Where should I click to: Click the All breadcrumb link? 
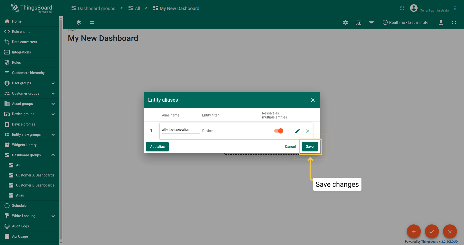point(134,8)
